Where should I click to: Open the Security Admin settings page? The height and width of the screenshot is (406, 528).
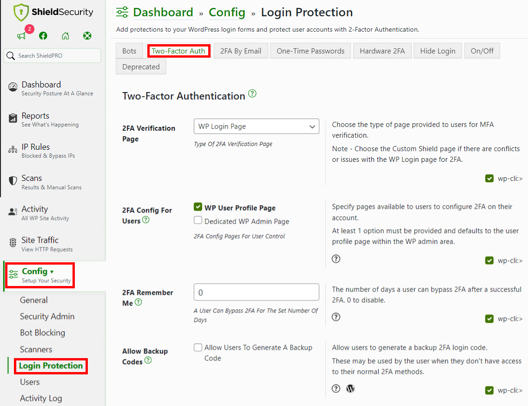(47, 316)
